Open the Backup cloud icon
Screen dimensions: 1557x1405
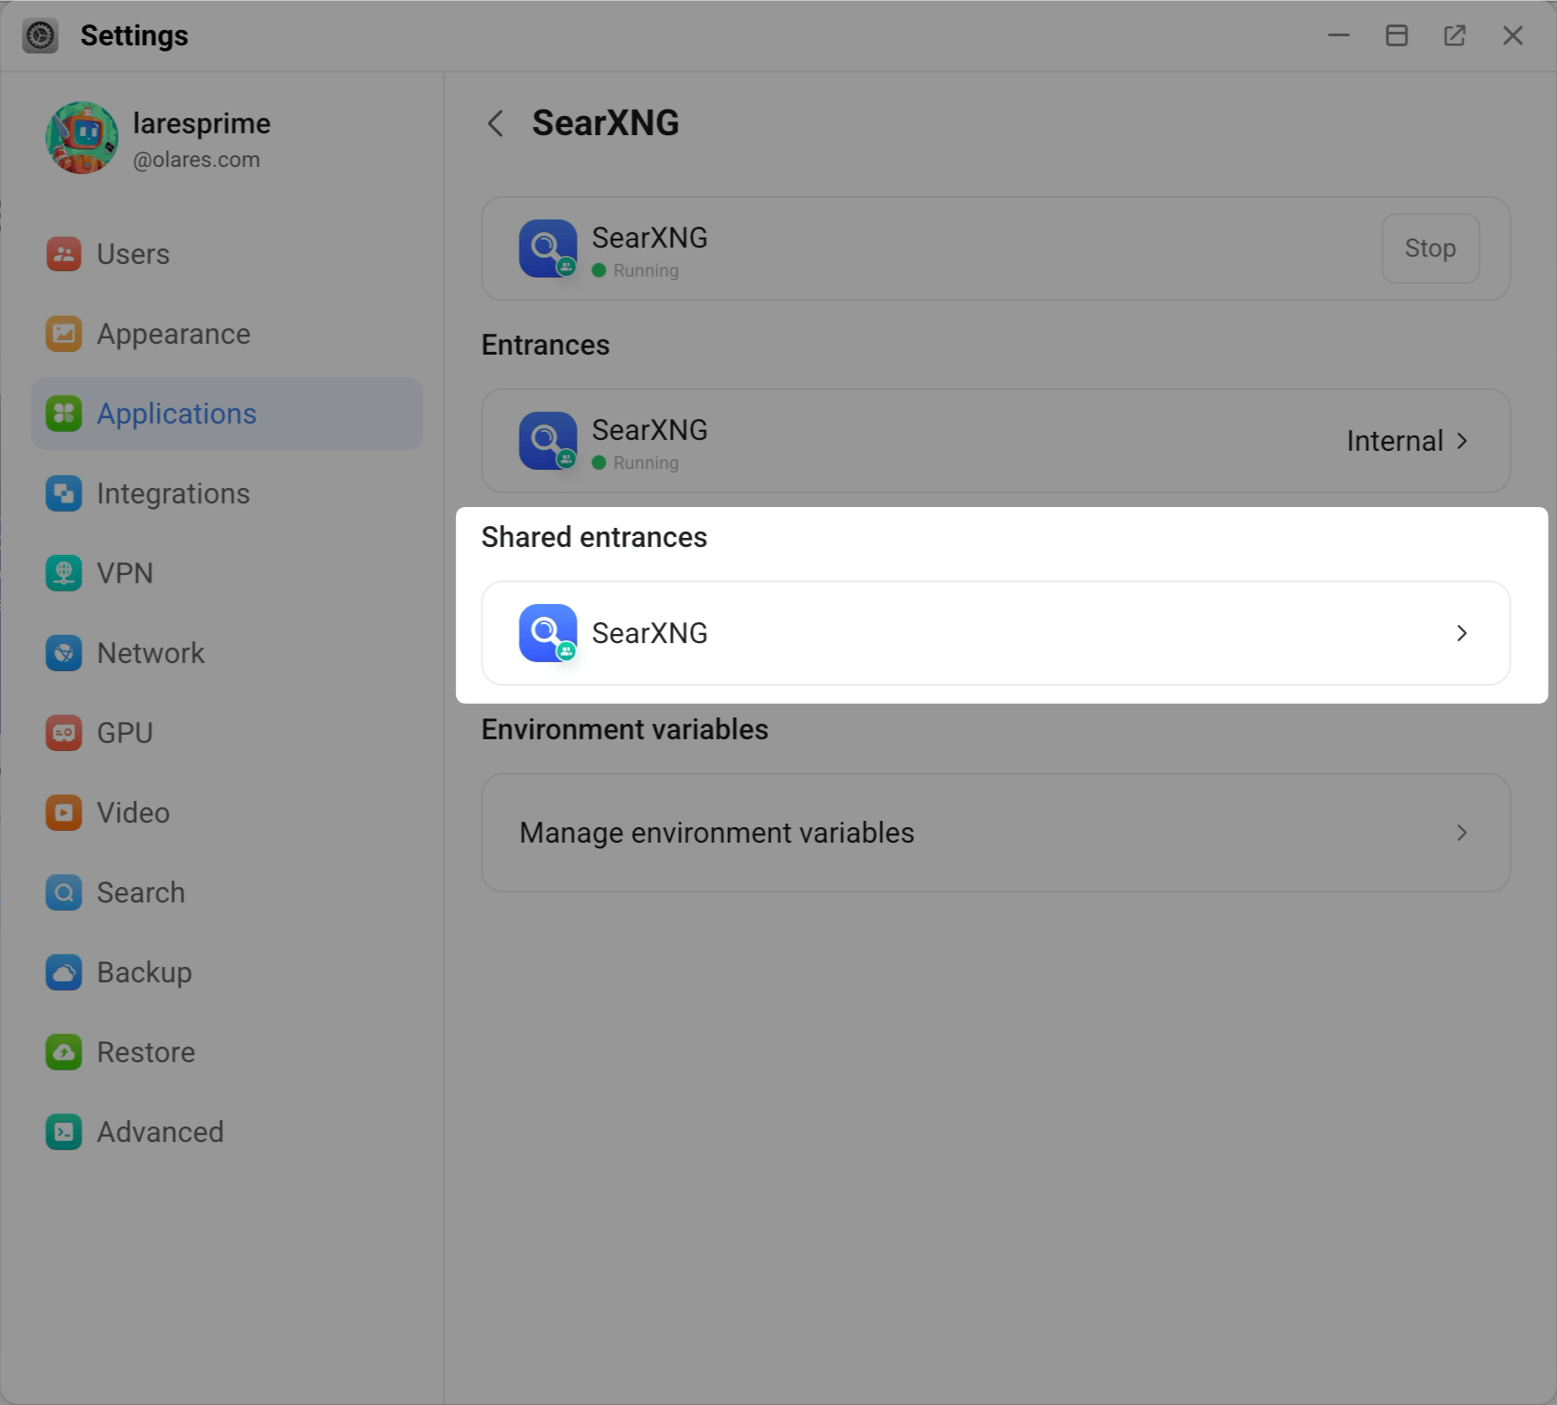pos(63,972)
